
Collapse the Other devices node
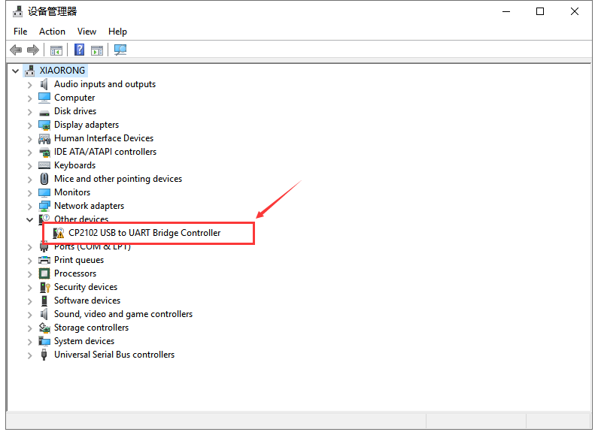point(30,219)
